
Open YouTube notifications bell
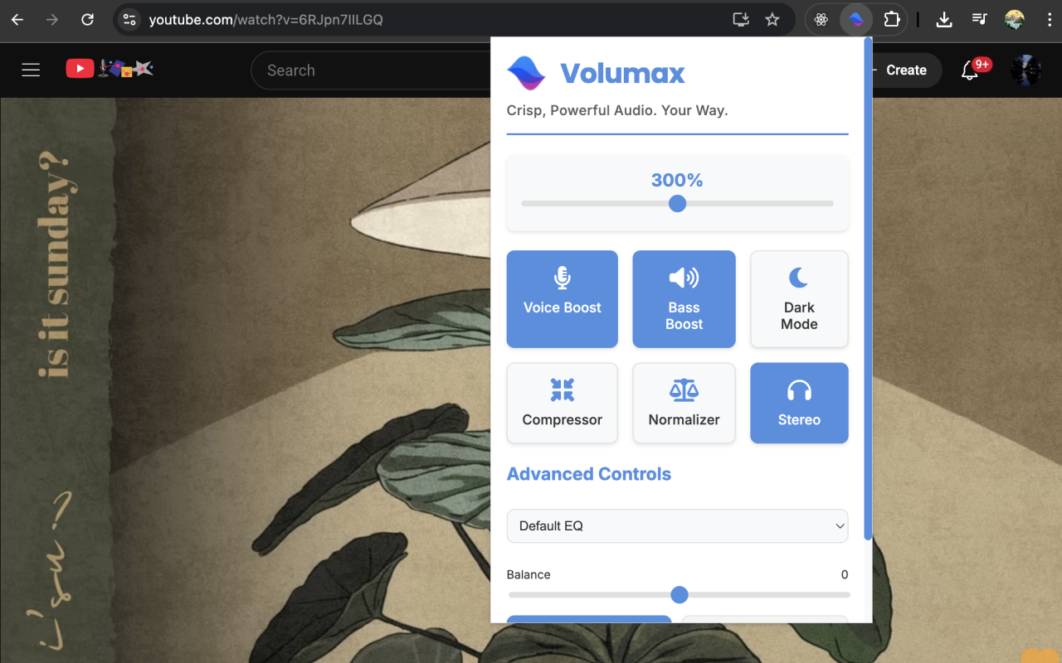coord(969,70)
